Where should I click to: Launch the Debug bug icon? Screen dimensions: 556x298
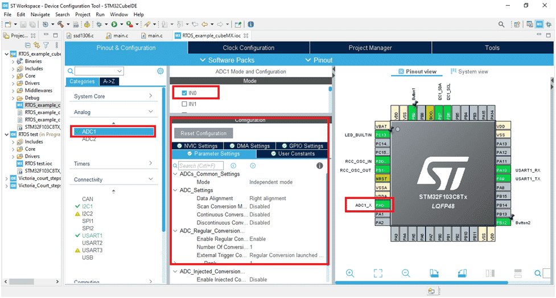tap(99, 24)
